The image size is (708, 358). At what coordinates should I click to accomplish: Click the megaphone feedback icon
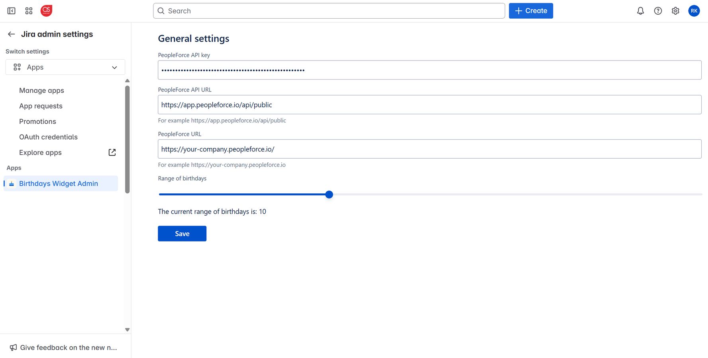(x=13, y=347)
